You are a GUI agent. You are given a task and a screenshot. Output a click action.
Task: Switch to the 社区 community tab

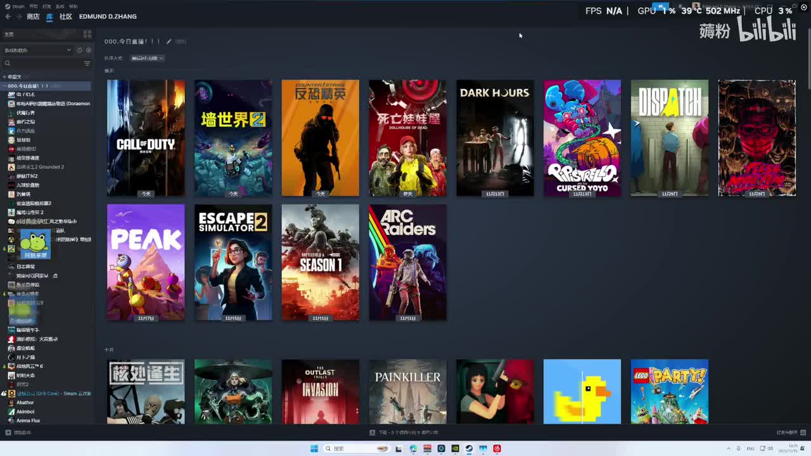click(x=66, y=16)
